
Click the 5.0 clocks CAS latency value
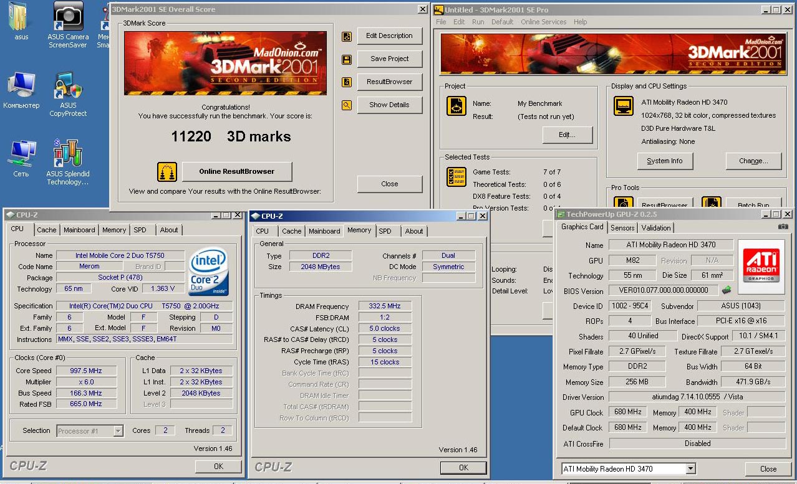tap(385, 329)
